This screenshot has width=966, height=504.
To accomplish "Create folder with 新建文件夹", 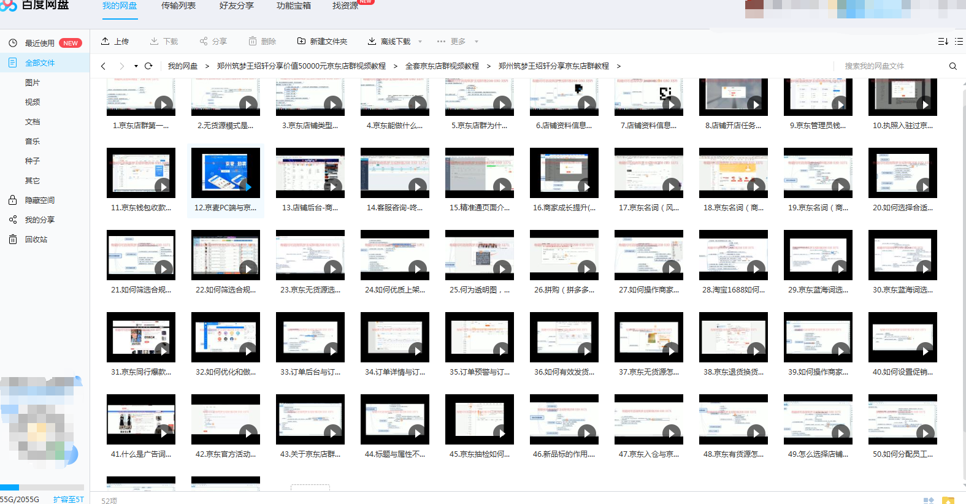I will [323, 42].
